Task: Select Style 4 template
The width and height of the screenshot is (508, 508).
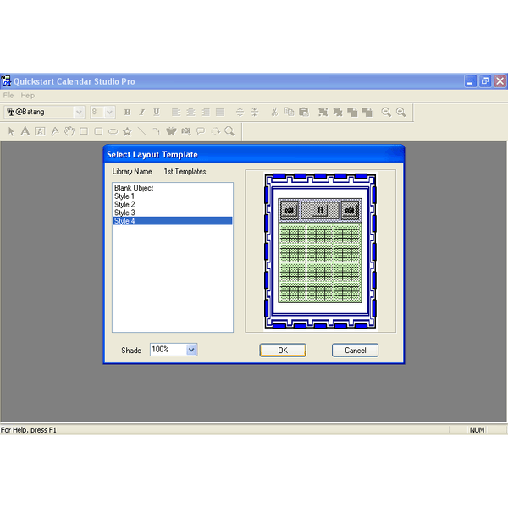Action: (x=173, y=221)
